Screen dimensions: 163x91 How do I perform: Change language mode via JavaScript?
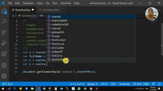point(125,84)
